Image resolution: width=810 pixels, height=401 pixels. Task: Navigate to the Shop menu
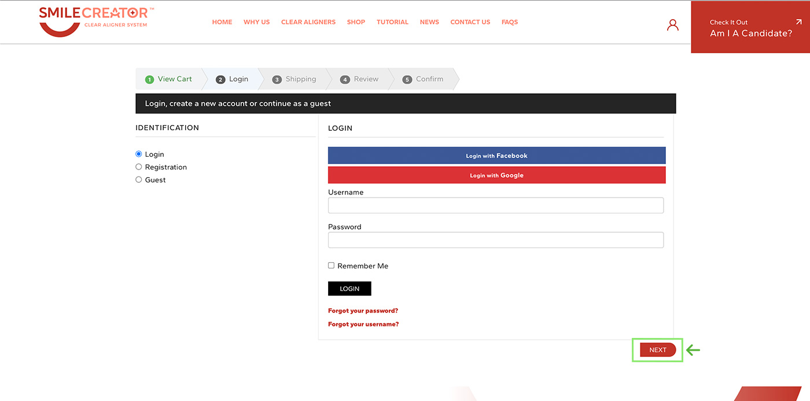tap(356, 22)
